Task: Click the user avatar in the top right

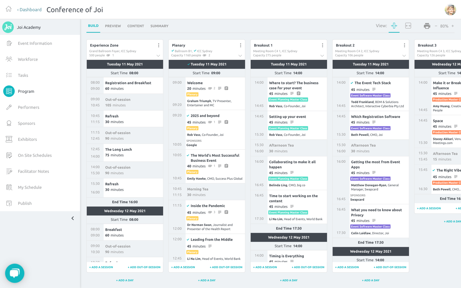Action: pyautogui.click(x=450, y=10)
